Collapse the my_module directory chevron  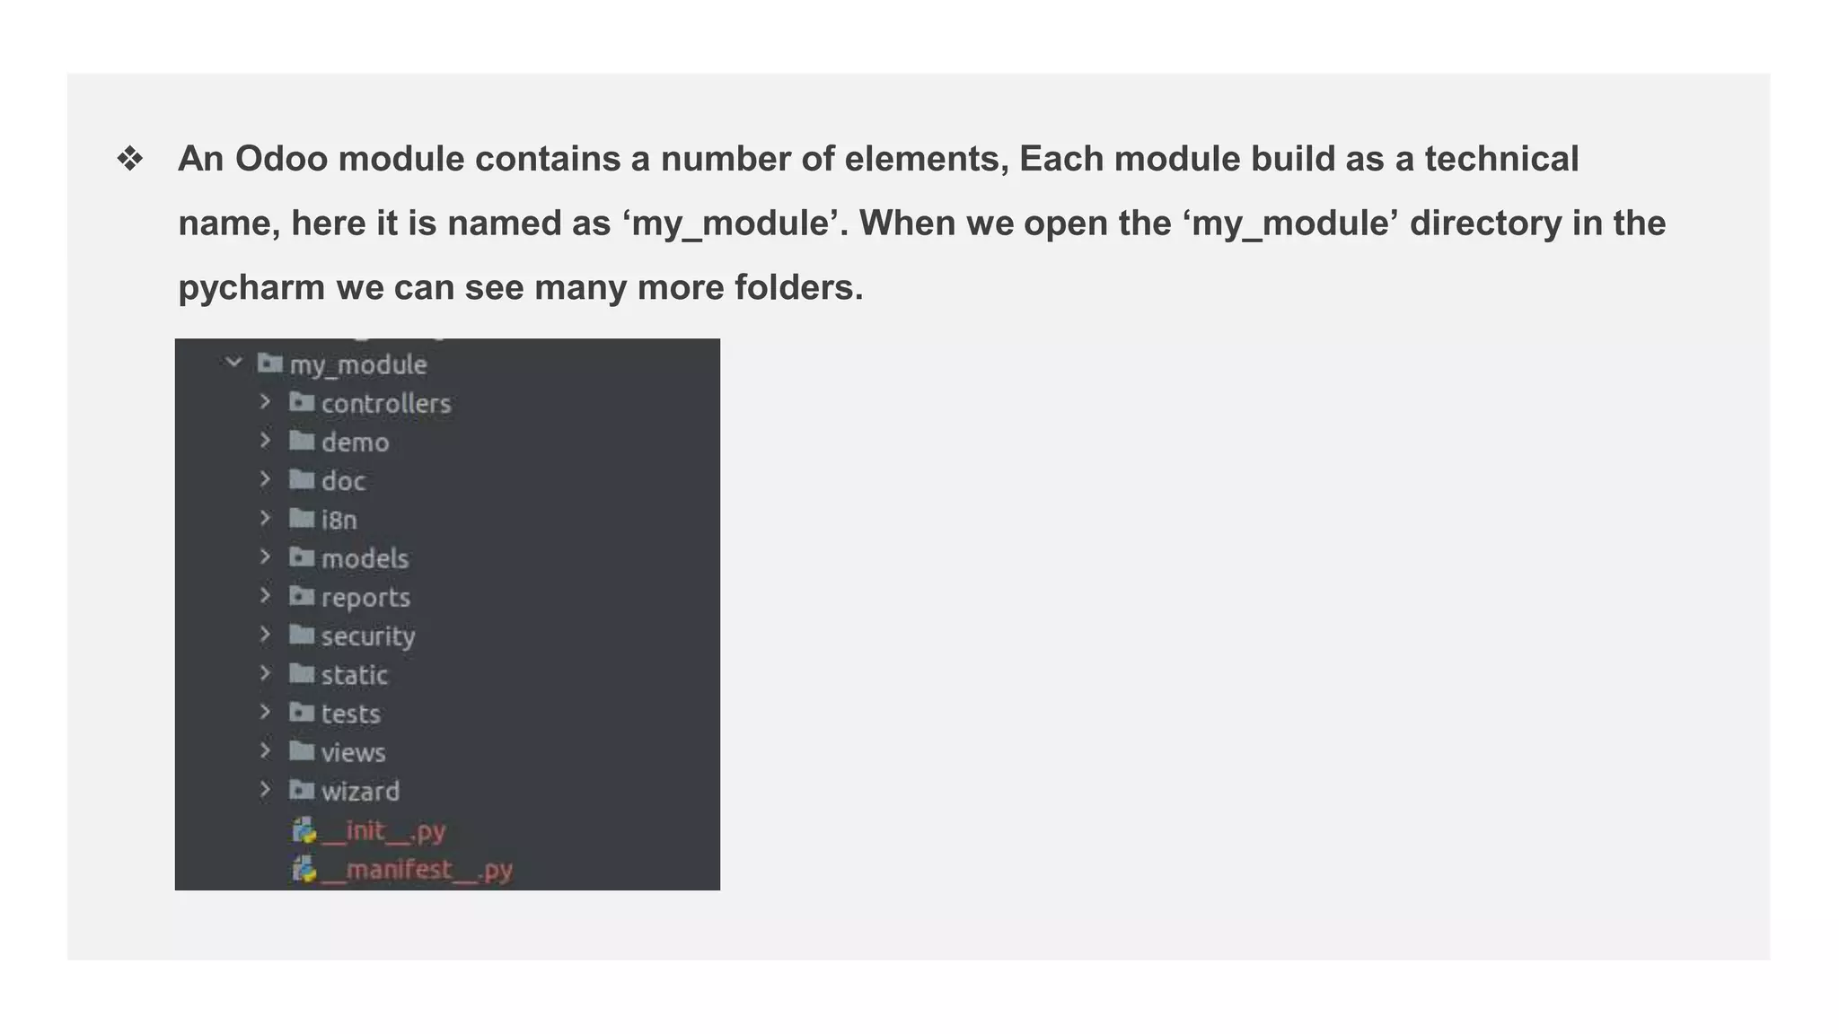tap(234, 363)
